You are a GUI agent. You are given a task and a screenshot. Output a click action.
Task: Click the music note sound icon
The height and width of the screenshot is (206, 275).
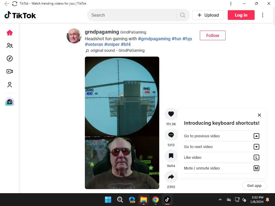pos(87,51)
